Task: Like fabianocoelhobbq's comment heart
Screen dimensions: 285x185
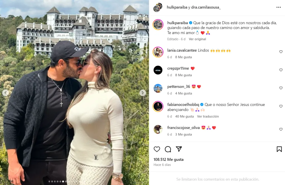Action: (281, 106)
